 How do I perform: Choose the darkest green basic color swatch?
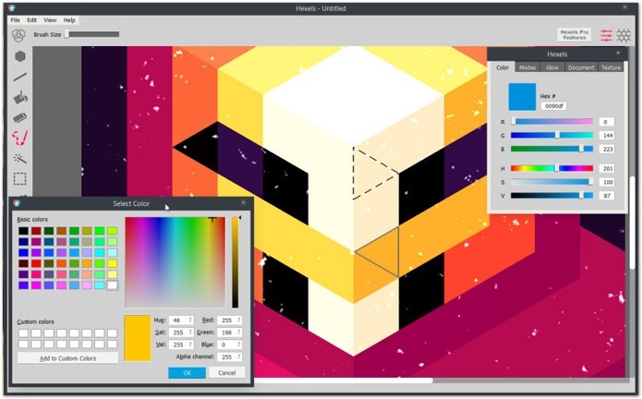49,231
